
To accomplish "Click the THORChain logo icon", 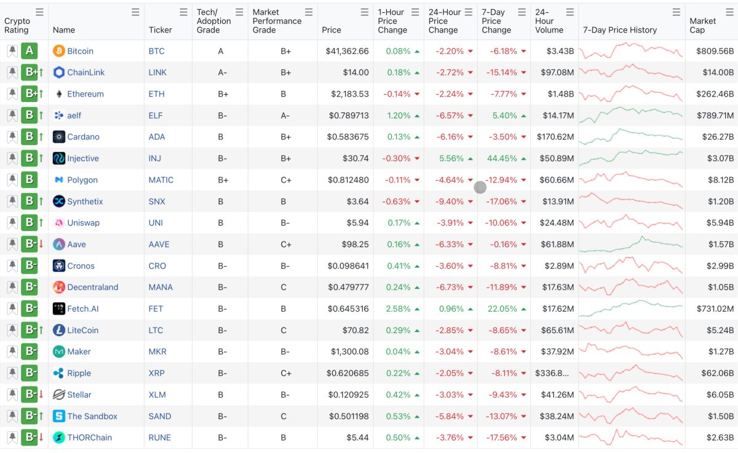I will tap(59, 438).
